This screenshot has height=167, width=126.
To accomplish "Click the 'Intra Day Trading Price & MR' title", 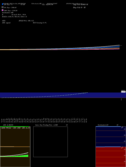I will (x=46, y=125).
